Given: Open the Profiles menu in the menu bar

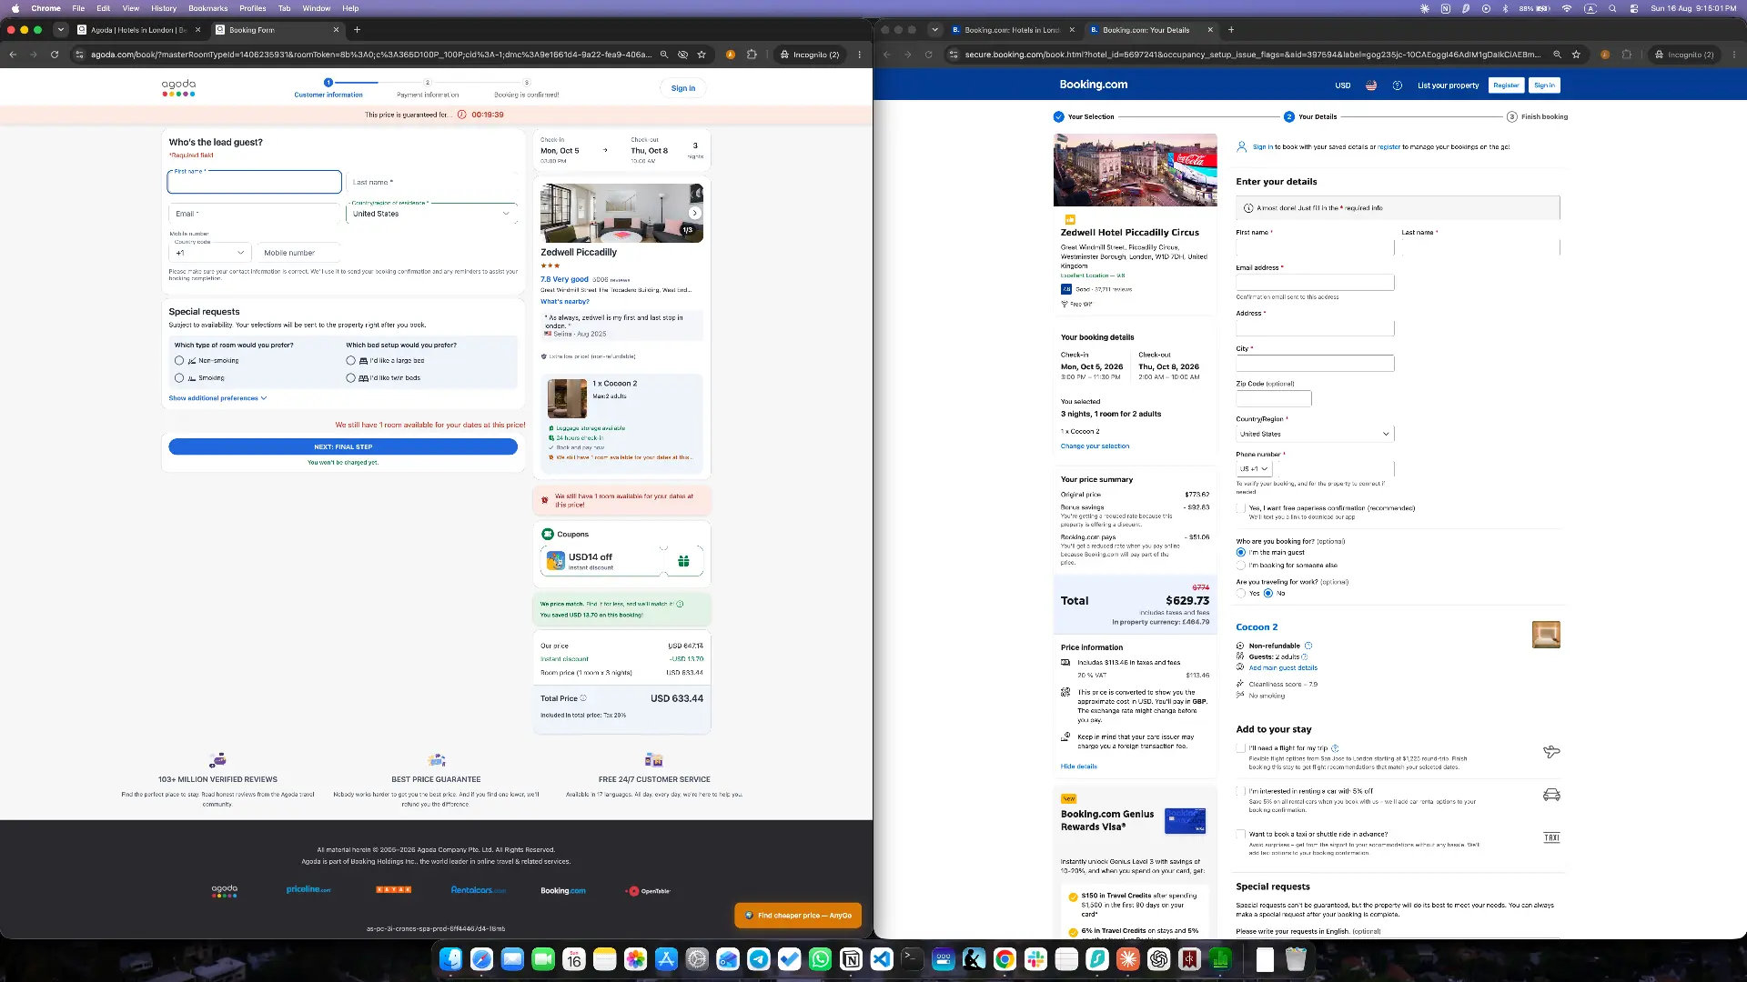Looking at the screenshot, I should point(252,8).
